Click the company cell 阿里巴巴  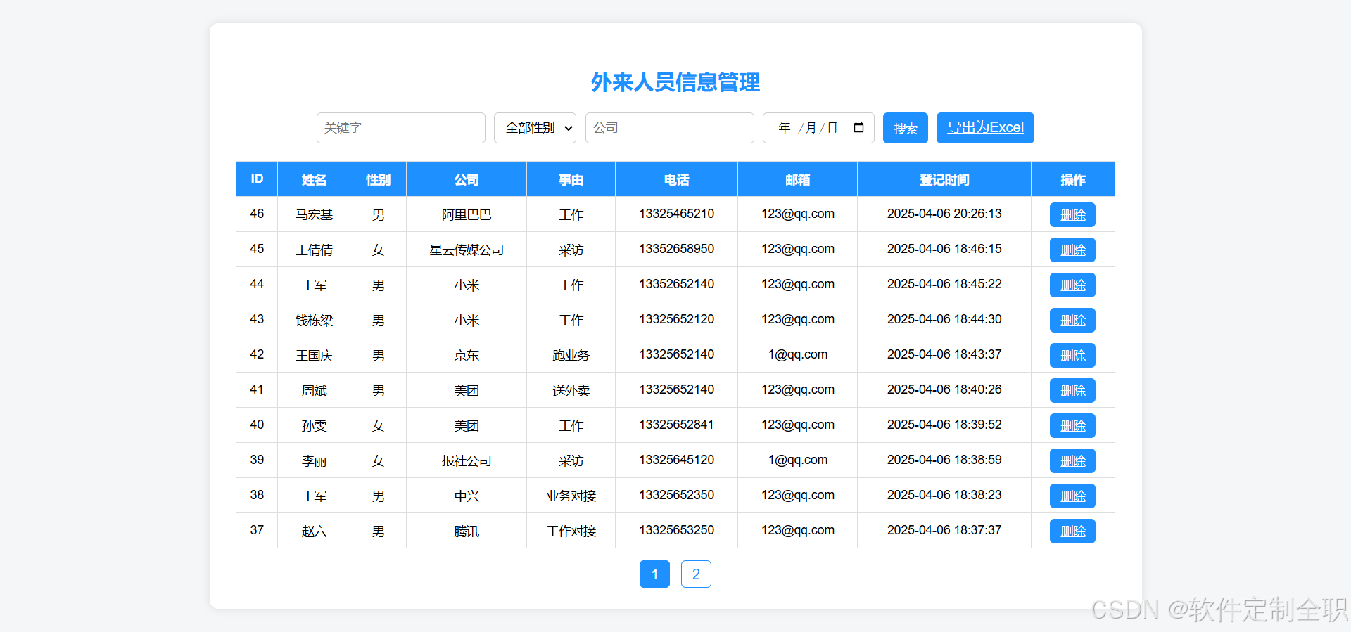[467, 214]
